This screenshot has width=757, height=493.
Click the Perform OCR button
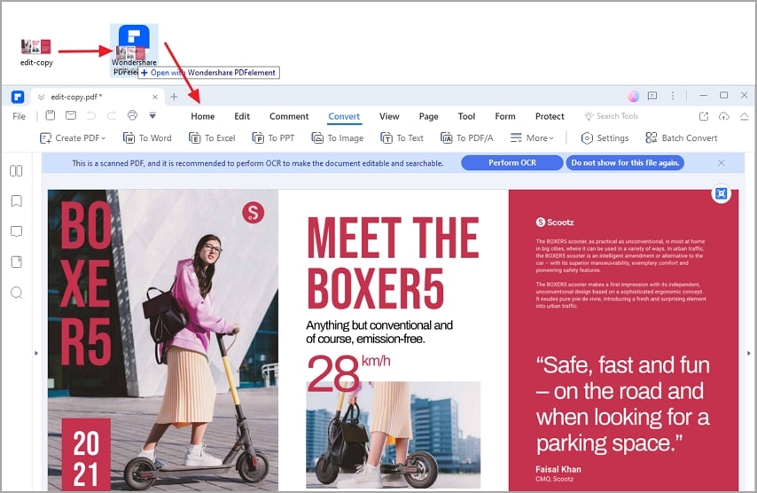tap(512, 163)
